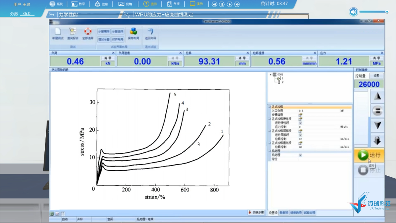Select tree node 1 under 0001
Viewport: 396px width, 223px height.
(x=280, y=78)
